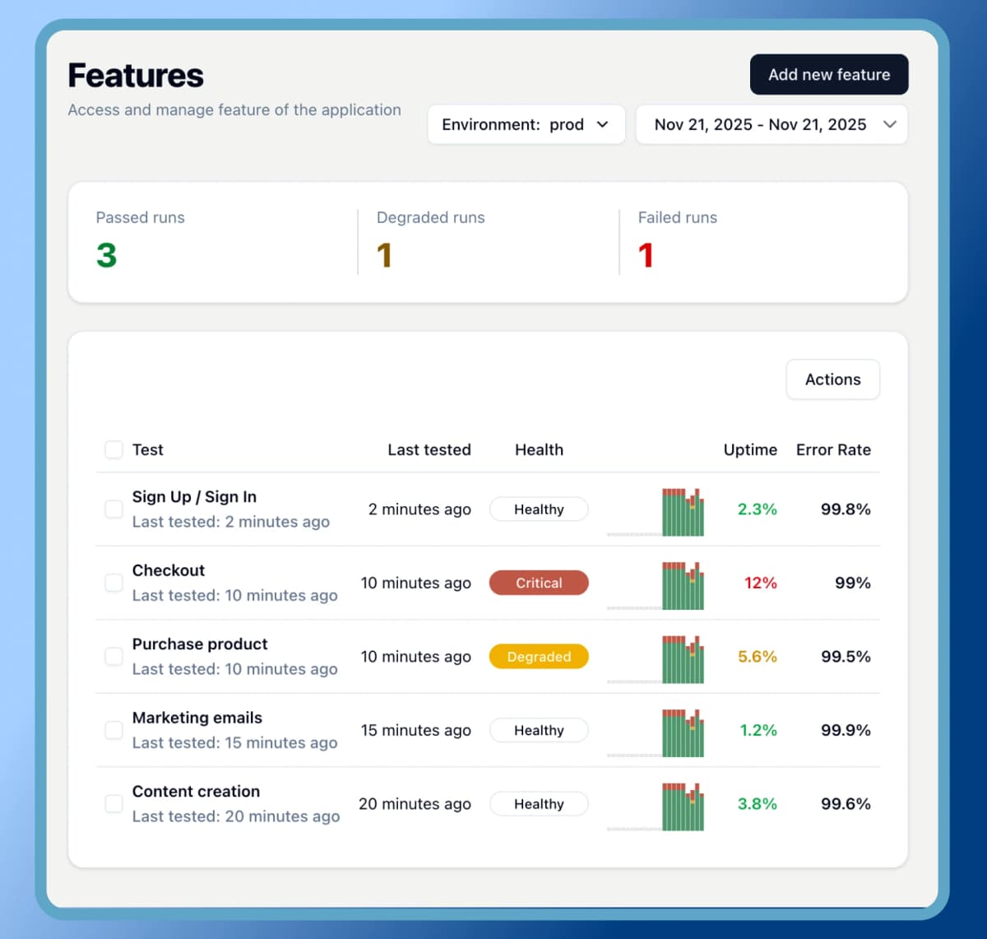This screenshot has height=939, width=987.
Task: Click the Healthy badge for Marketing emails
Action: [x=539, y=730]
